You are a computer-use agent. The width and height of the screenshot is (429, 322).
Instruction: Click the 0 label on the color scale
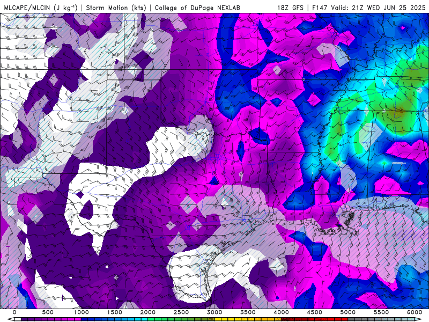click(x=14, y=312)
